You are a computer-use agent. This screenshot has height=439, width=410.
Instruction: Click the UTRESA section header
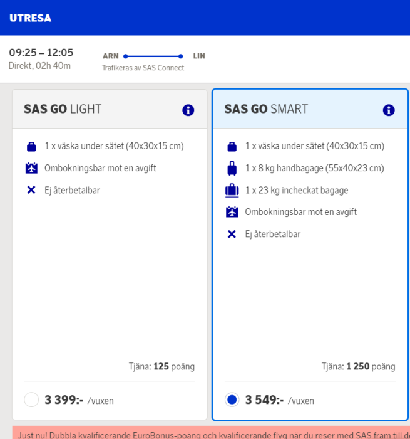coord(30,18)
